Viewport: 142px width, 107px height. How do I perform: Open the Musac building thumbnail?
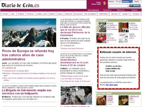tap(124, 27)
